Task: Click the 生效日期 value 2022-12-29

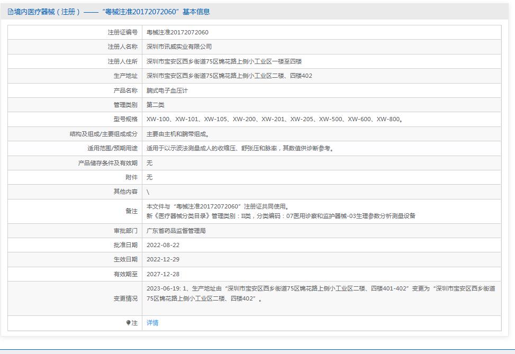Action: [164, 260]
